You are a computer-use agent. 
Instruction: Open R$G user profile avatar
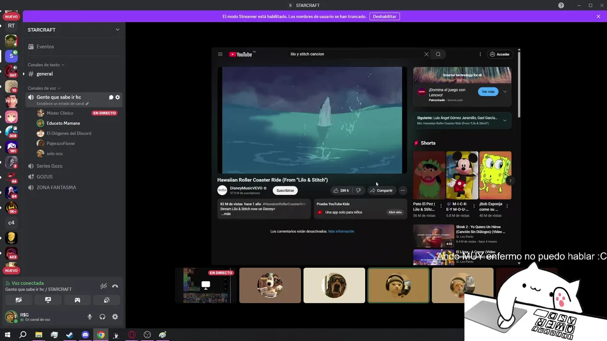11,317
